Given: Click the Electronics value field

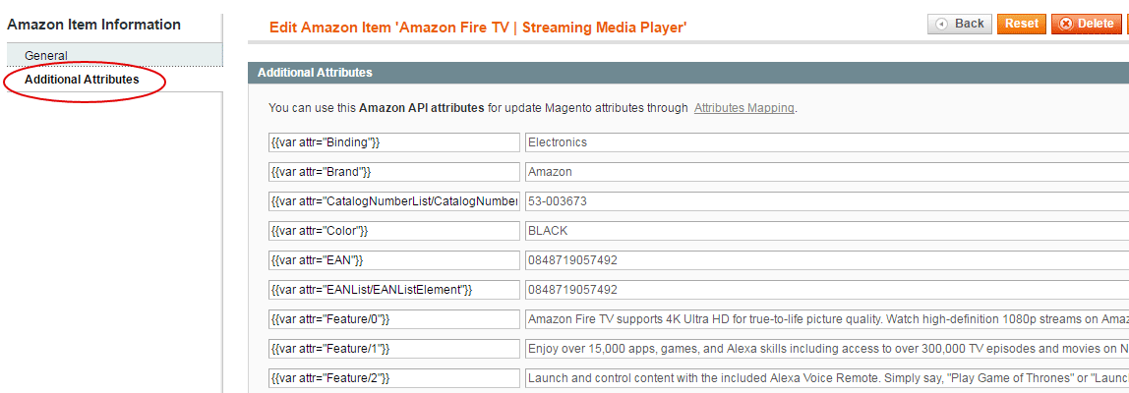Looking at the screenshot, I should [x=826, y=141].
